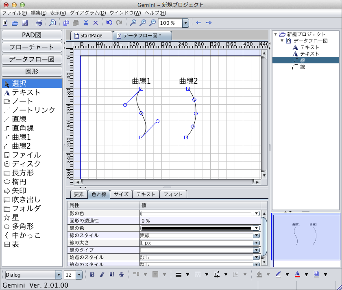Go back with the left arrow icon

[x=199, y=23]
